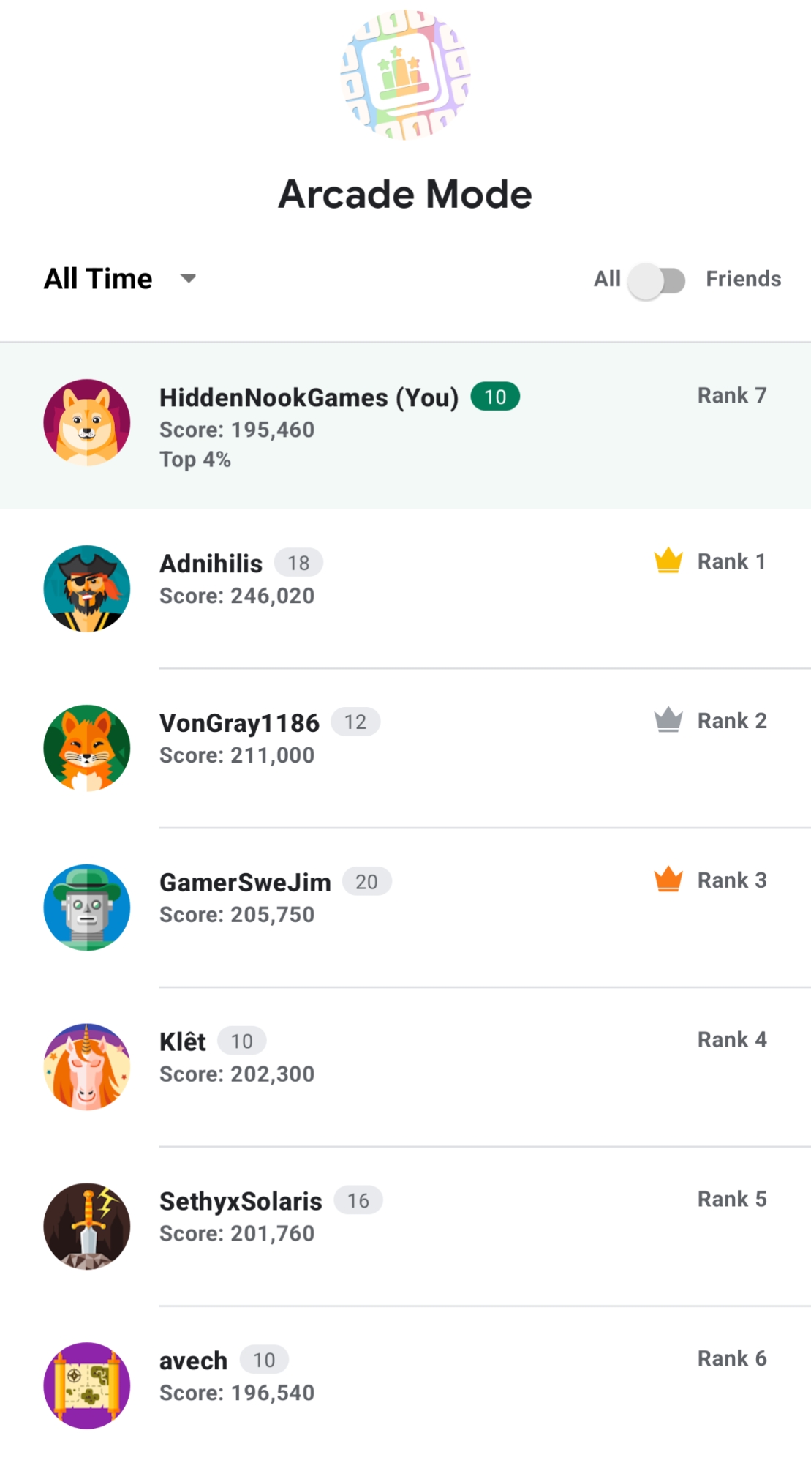
Task: Tap avech treasure map avatar
Action: tap(87, 1385)
